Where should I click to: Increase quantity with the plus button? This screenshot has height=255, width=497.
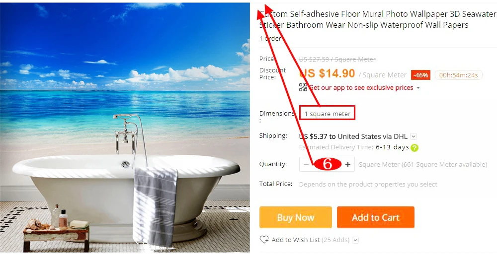[348, 164]
